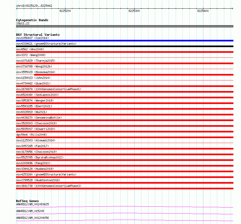This screenshot has width=241, height=224.
Task: Select nsv4734462 (Quan2021) label
Action: [x=33, y=83]
